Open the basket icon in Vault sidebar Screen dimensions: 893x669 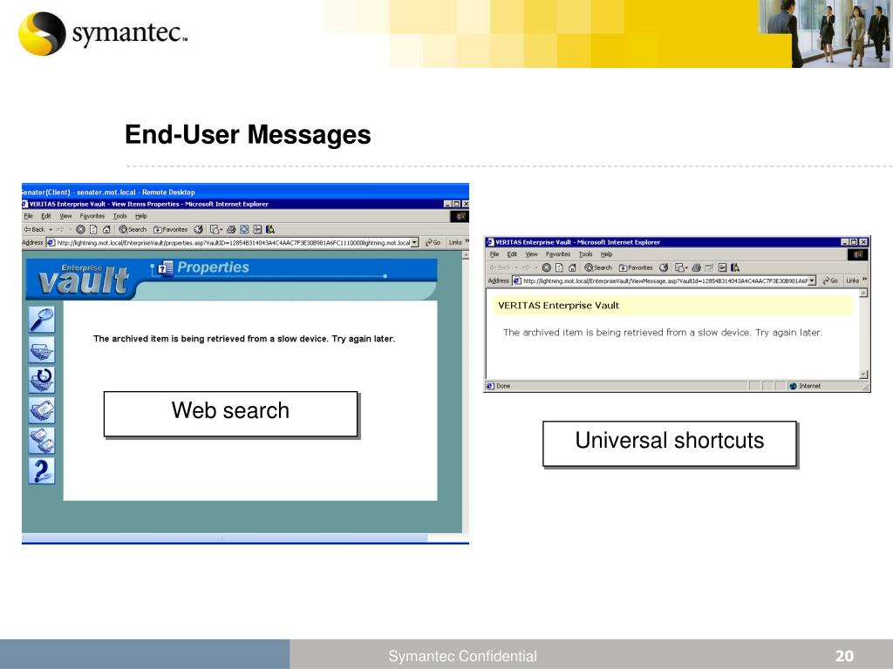(42, 350)
